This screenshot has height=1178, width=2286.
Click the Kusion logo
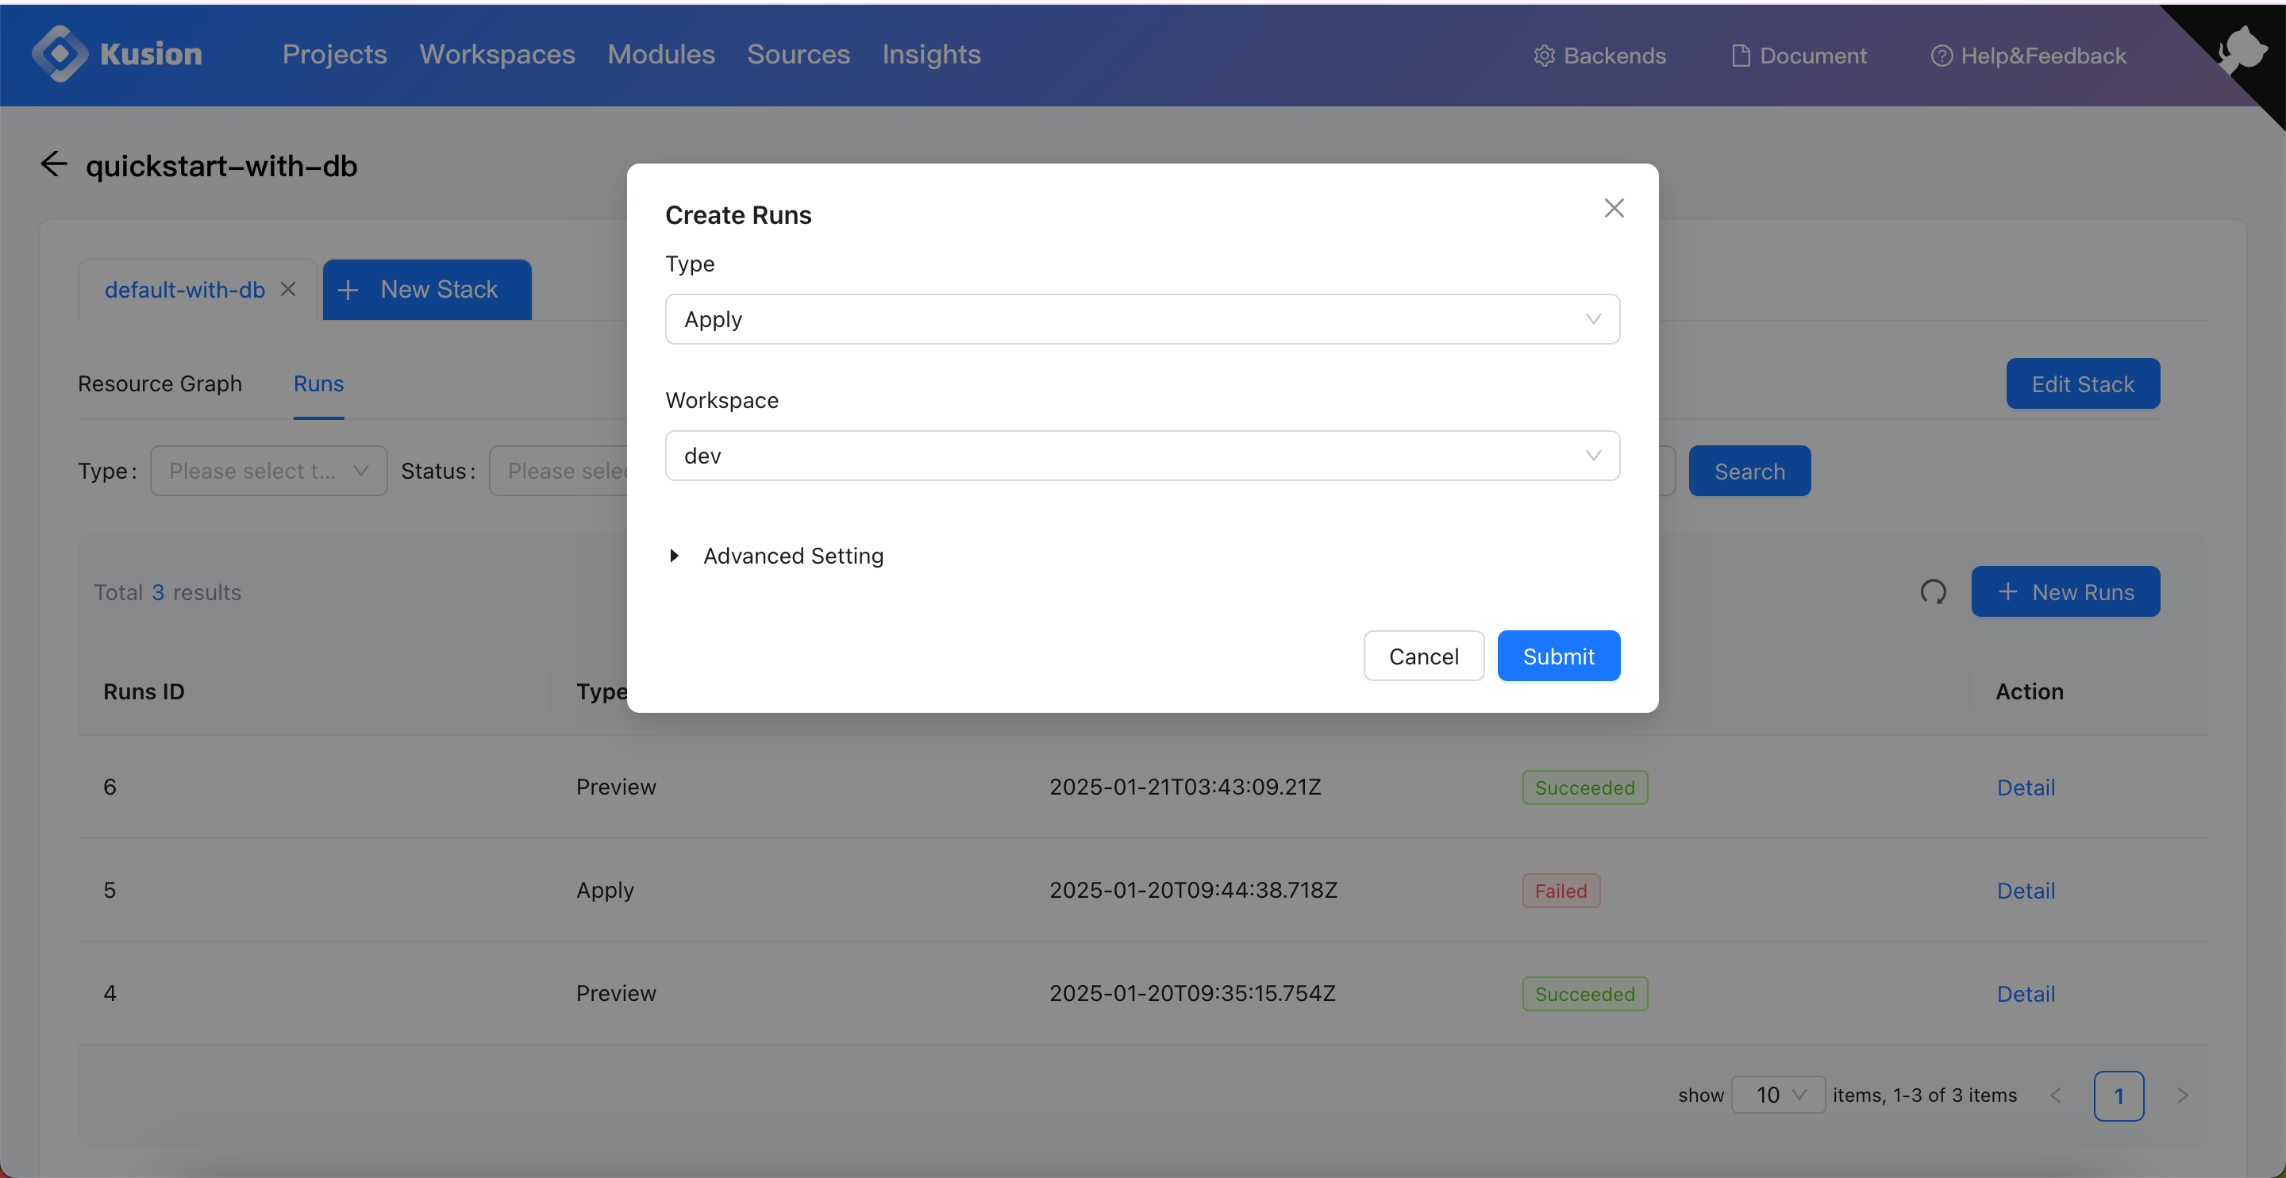pyautogui.click(x=116, y=53)
